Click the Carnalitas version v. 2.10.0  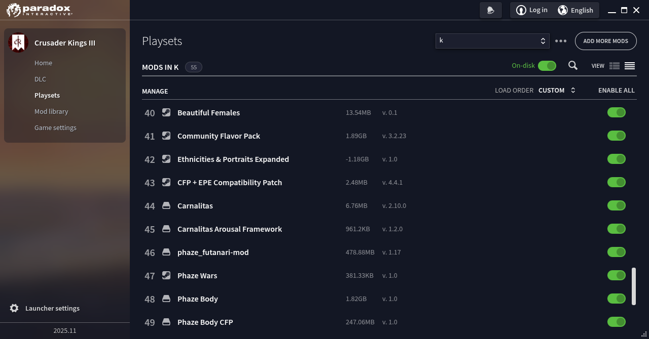coord(394,205)
